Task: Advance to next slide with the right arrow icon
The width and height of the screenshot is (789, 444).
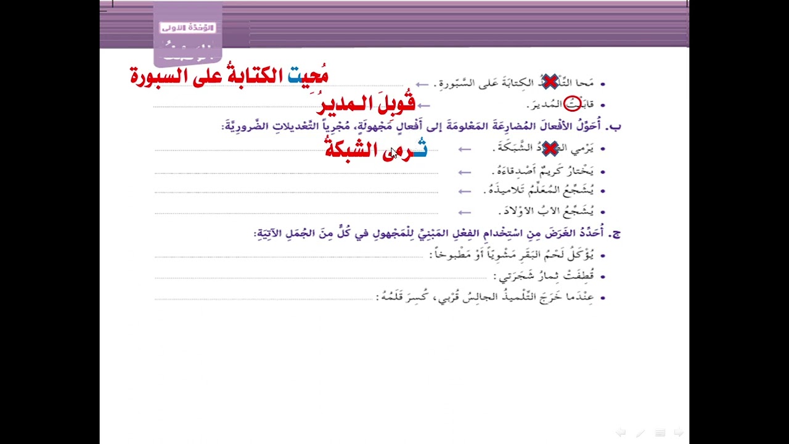Action: click(x=679, y=433)
